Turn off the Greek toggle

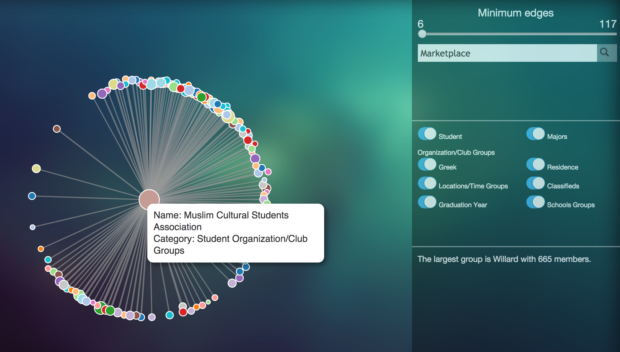pyautogui.click(x=427, y=164)
